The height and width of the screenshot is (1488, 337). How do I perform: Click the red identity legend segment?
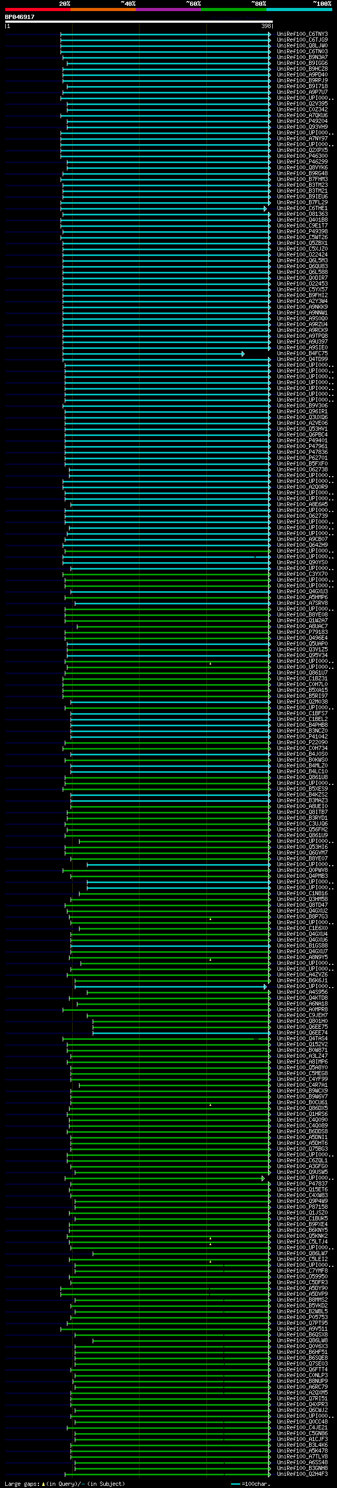click(37, 10)
